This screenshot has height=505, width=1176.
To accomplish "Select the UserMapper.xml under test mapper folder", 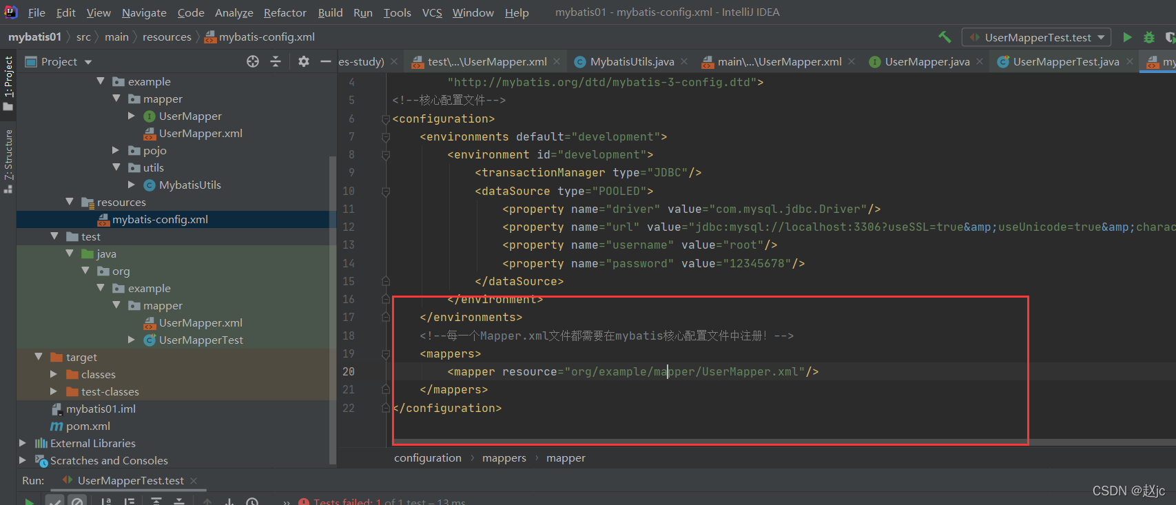I will [x=193, y=322].
